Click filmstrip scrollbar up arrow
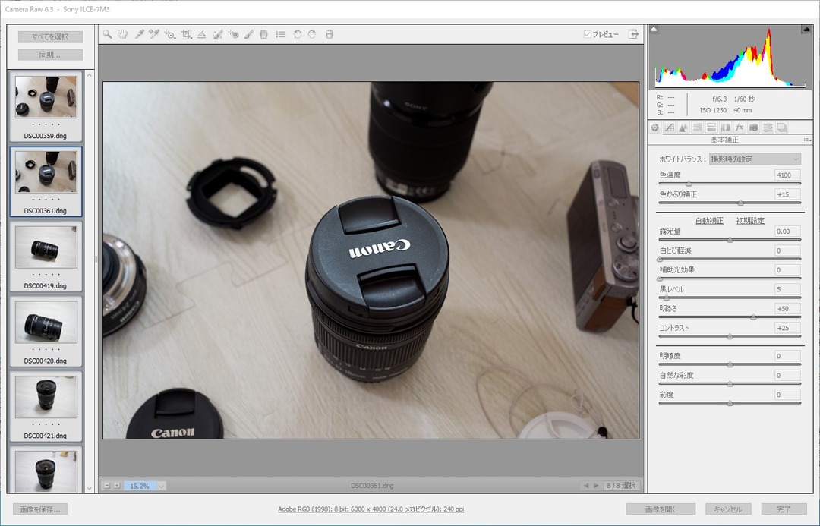This screenshot has width=820, height=526. [x=89, y=75]
